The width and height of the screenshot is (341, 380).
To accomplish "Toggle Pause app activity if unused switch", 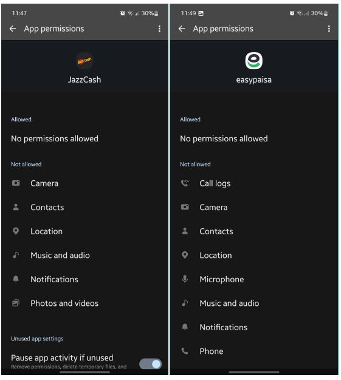I will [x=151, y=364].
